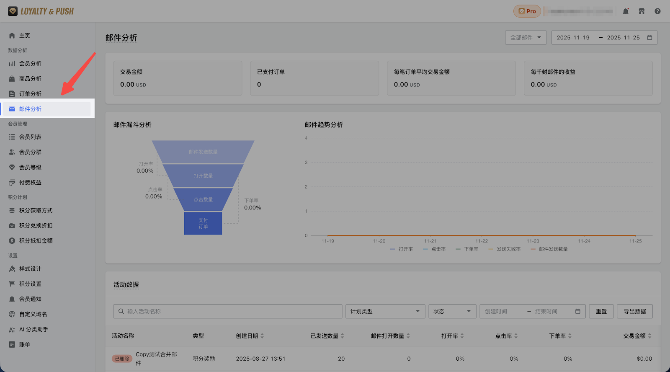Toggle 打开率 series in chart legend
670x372 pixels.
click(x=402, y=249)
